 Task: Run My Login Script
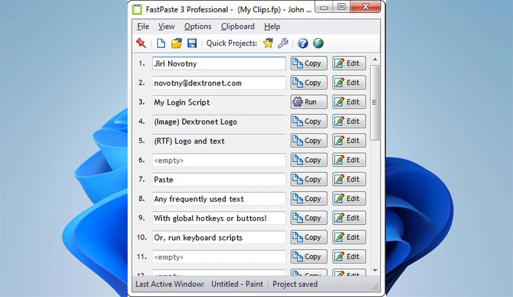pos(309,102)
